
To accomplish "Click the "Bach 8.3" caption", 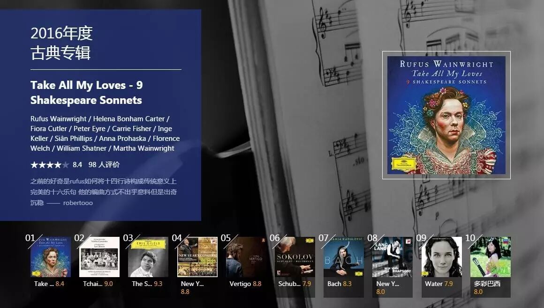I will point(340,284).
